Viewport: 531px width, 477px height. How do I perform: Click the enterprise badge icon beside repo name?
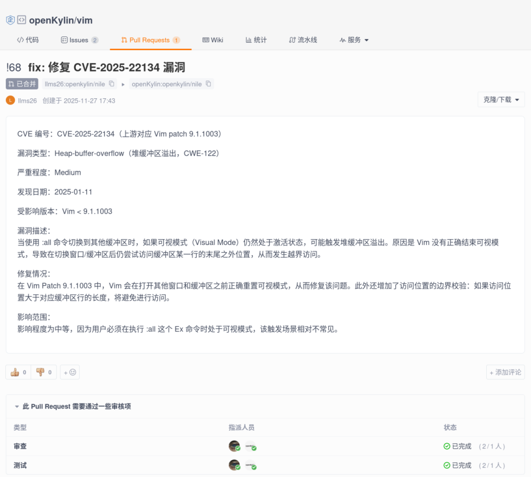pyautogui.click(x=10, y=20)
